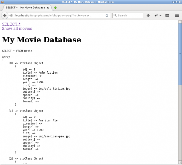This screenshot has width=182, height=165.
Task: Click the scrollbar down arrow
Action: [x=180, y=162]
